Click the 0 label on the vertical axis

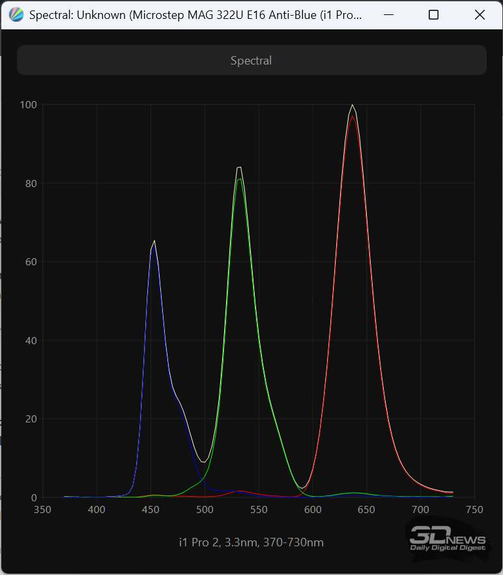[x=34, y=497]
